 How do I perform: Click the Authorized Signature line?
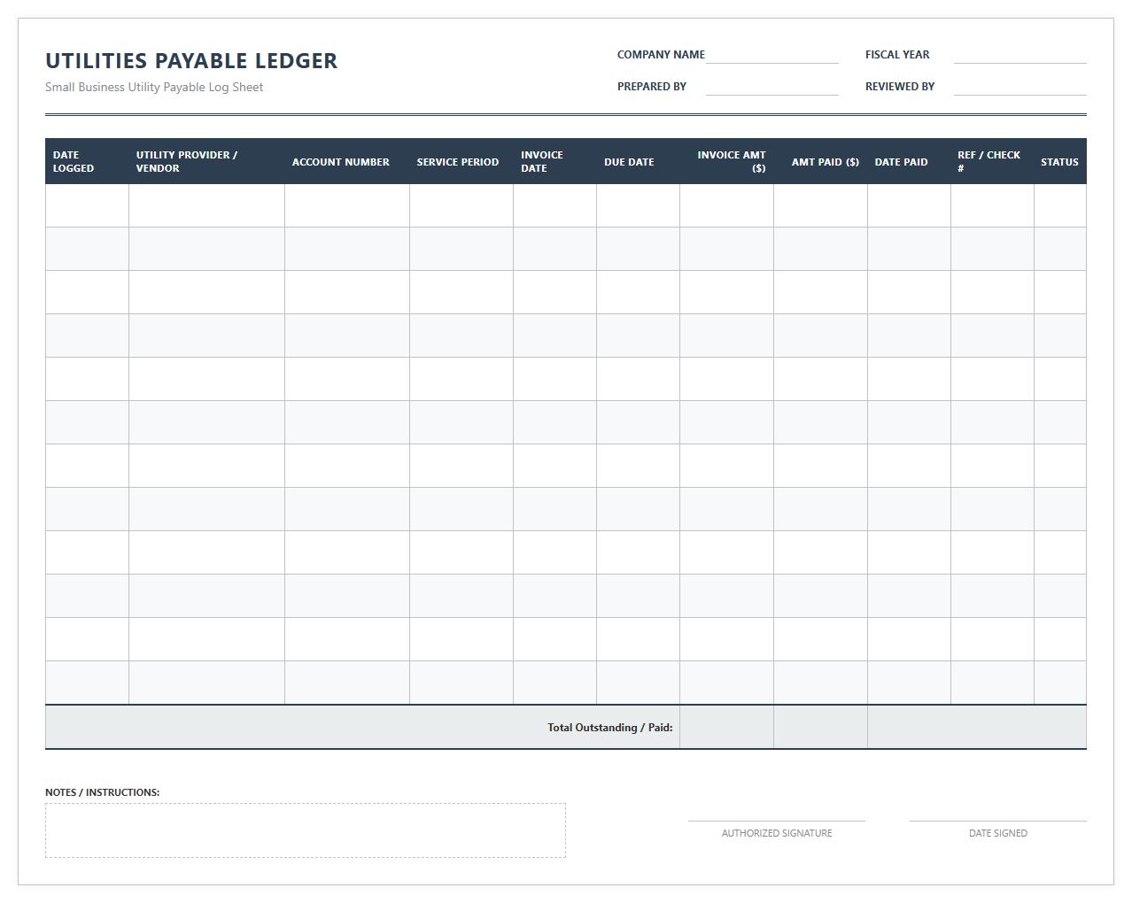click(777, 821)
